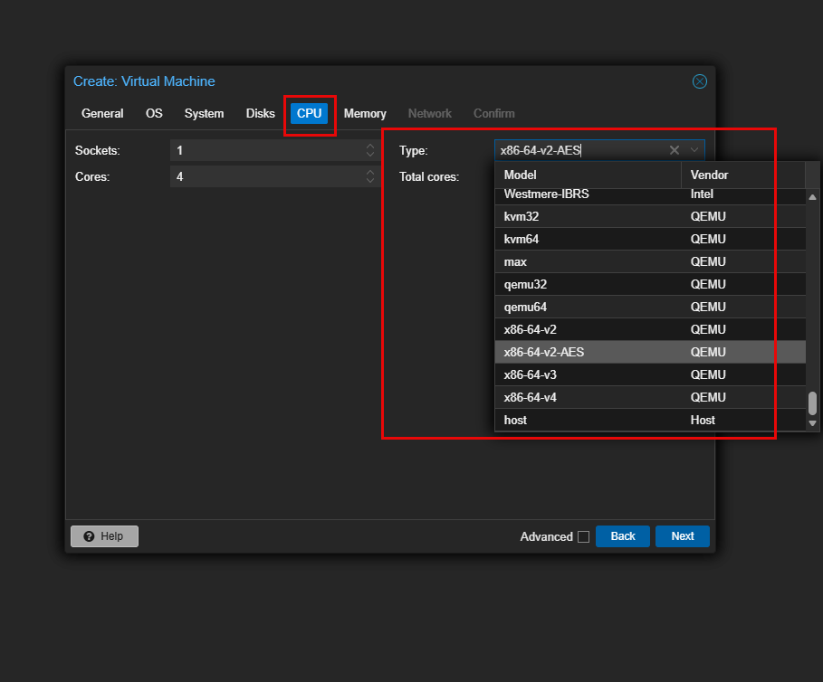Click the list scroll down arrow
The image size is (823, 682).
coord(812,423)
